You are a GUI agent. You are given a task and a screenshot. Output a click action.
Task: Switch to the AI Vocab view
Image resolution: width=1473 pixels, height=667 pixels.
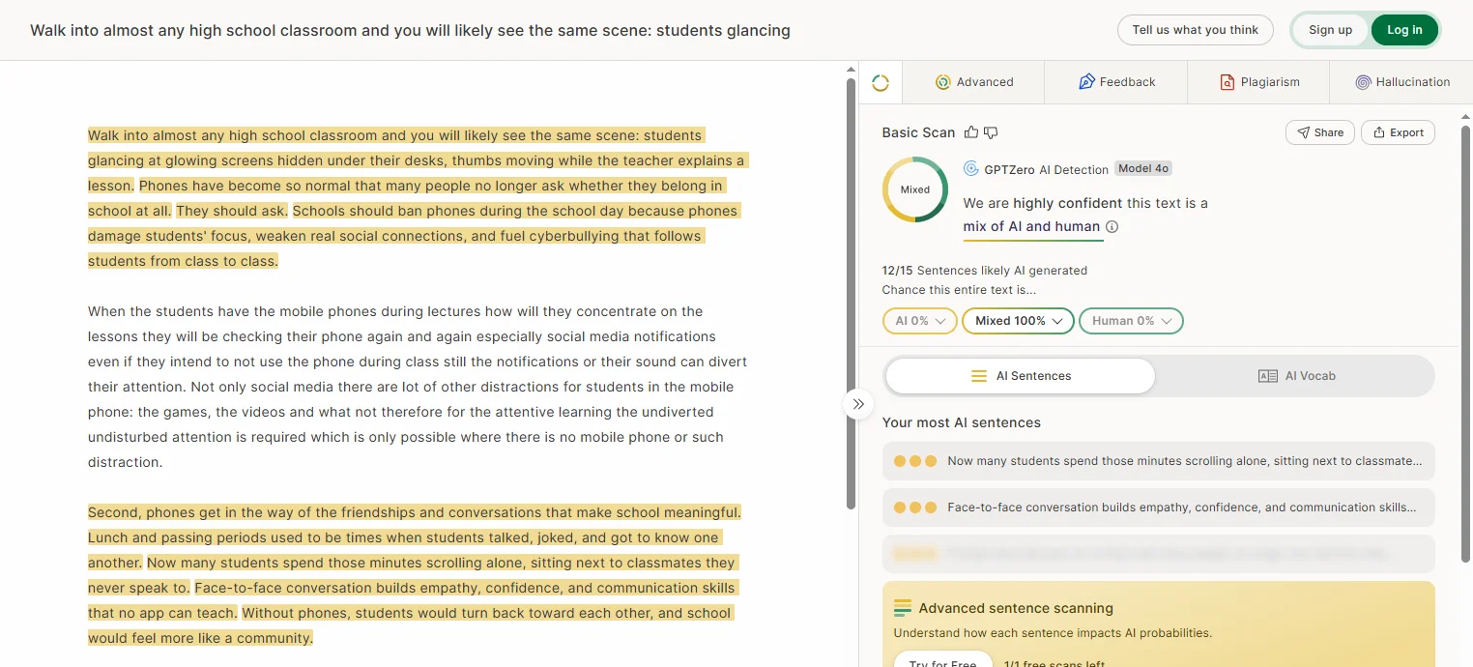pos(1296,376)
